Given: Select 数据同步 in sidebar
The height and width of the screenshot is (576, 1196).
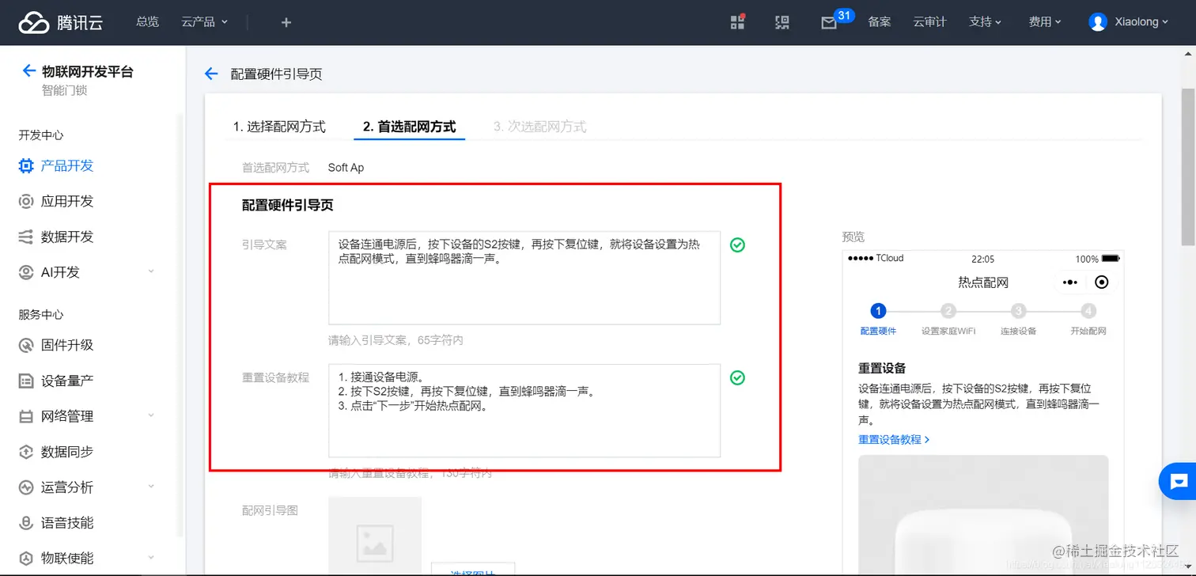Looking at the screenshot, I should (67, 452).
